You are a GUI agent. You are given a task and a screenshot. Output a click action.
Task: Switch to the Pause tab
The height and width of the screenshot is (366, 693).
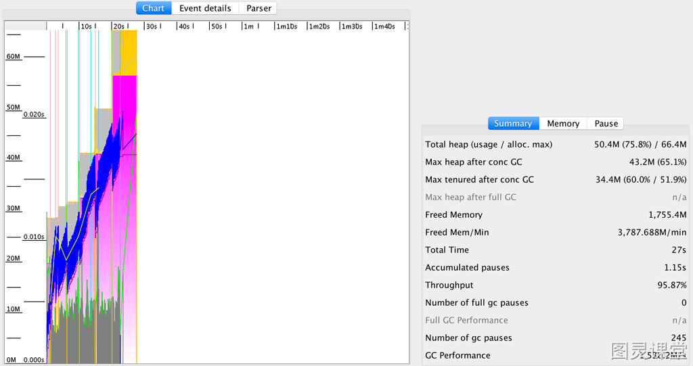click(x=606, y=123)
